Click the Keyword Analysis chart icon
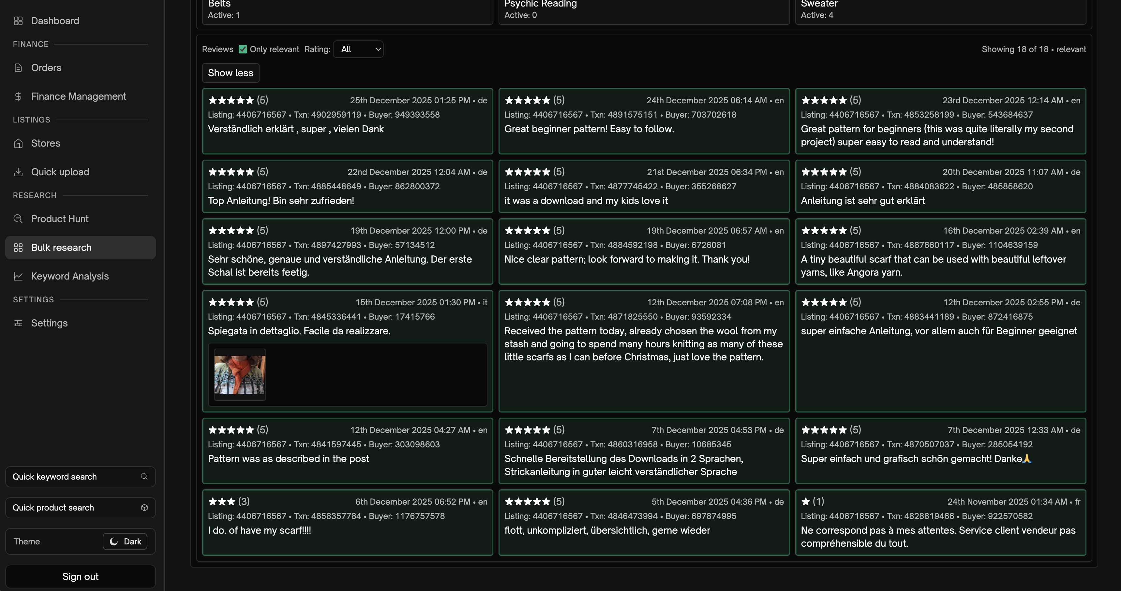 click(x=18, y=276)
